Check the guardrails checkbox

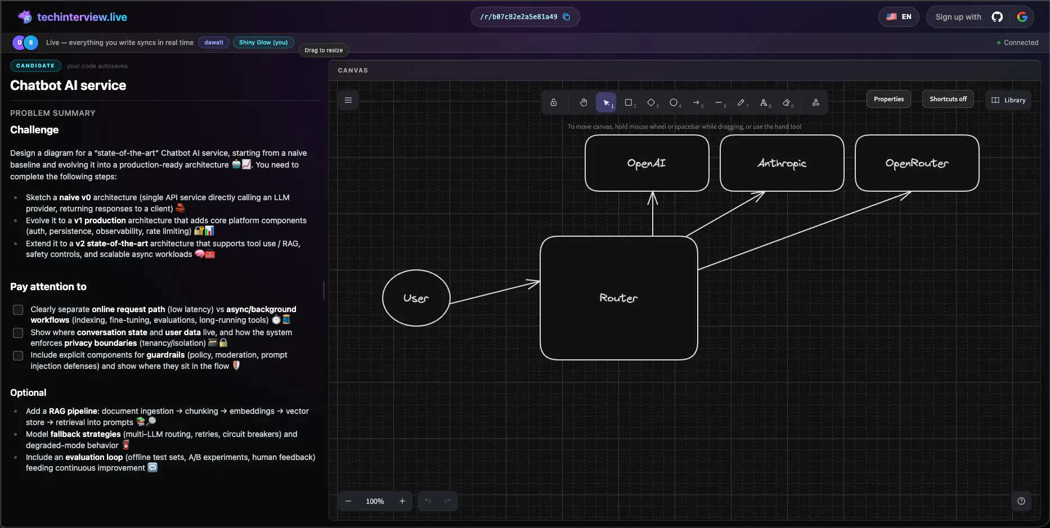coord(18,356)
